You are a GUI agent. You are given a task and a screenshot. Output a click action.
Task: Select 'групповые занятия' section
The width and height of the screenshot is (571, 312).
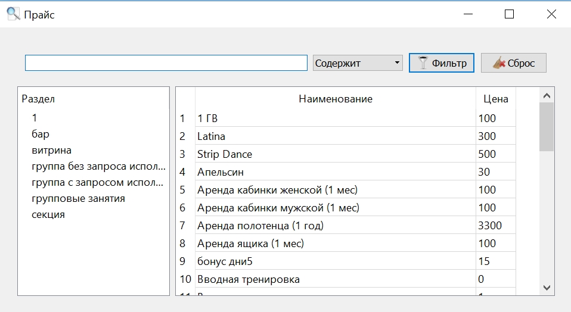pos(78,198)
